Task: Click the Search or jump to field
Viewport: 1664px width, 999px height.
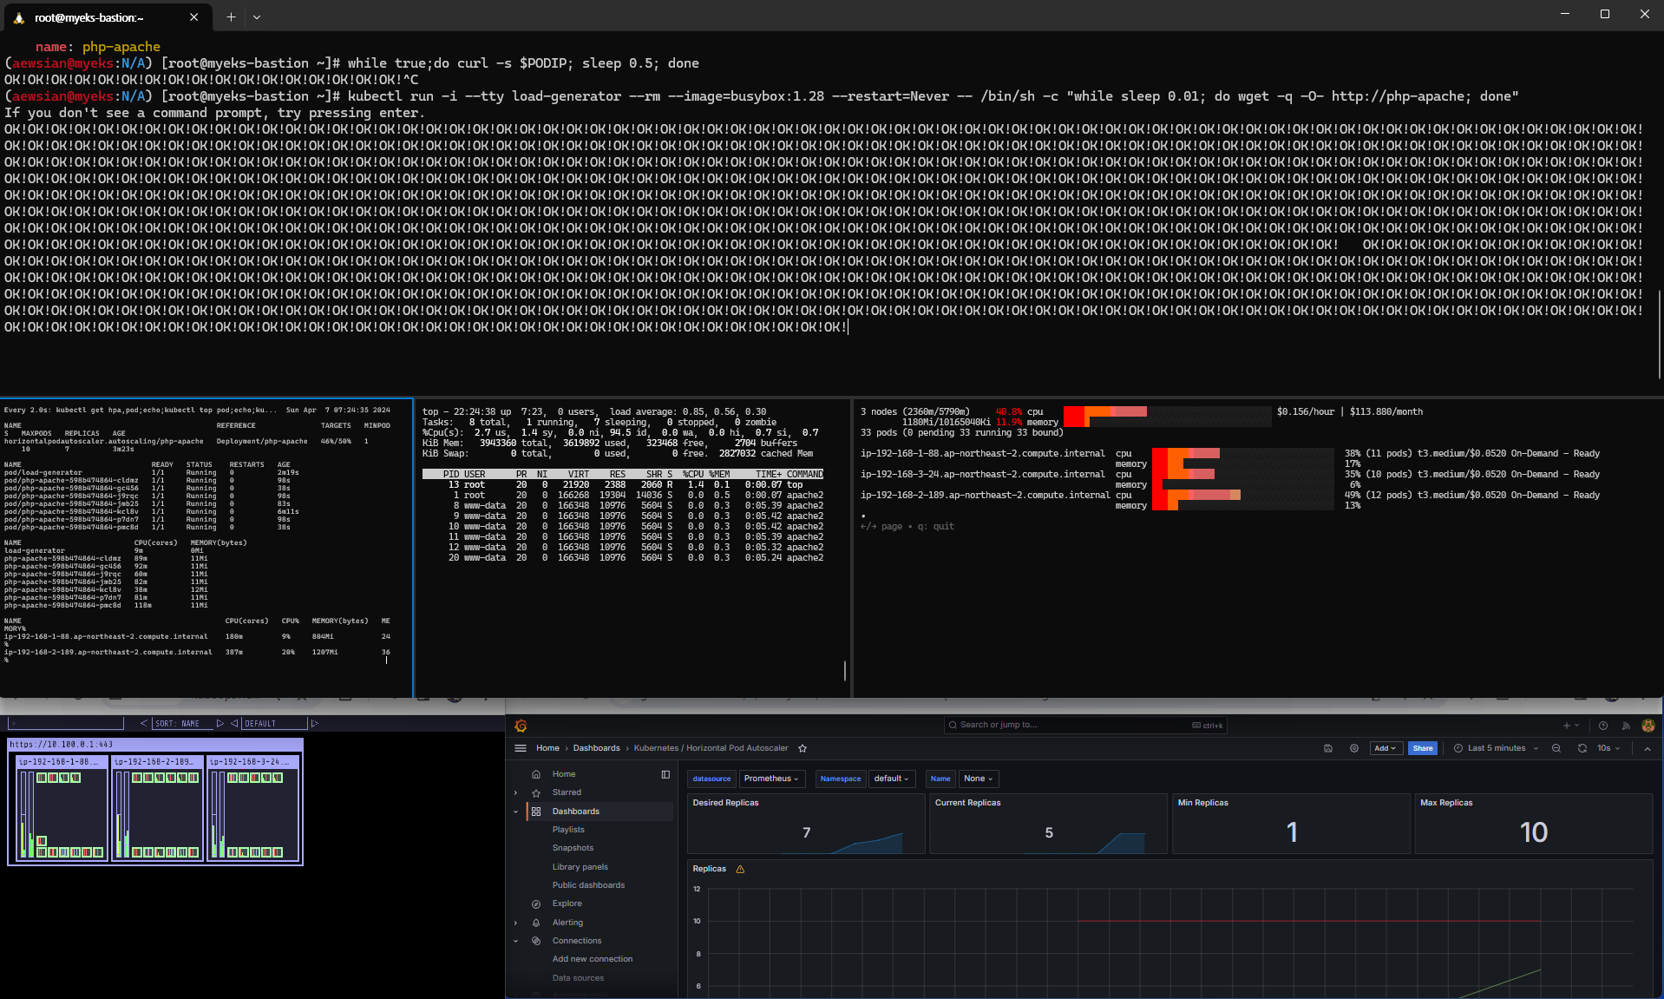Action: click(1084, 726)
